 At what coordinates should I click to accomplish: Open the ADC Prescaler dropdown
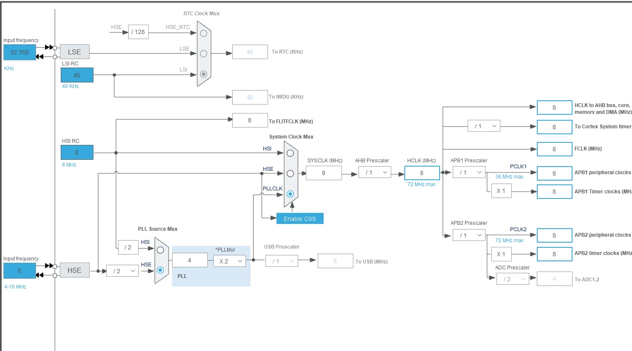coord(513,279)
